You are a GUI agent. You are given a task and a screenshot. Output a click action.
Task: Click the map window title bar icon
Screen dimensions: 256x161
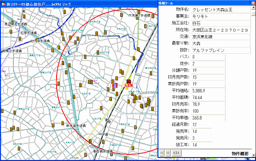(3, 4)
